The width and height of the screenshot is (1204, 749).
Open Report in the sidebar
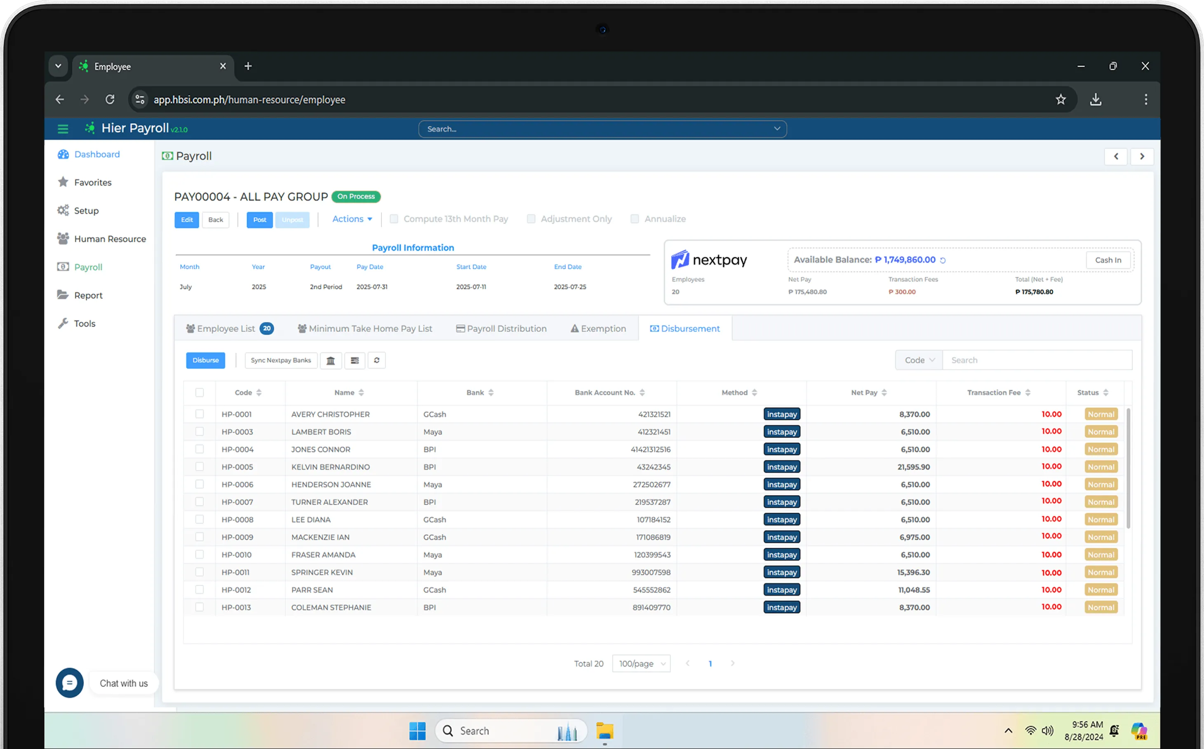tap(80, 295)
